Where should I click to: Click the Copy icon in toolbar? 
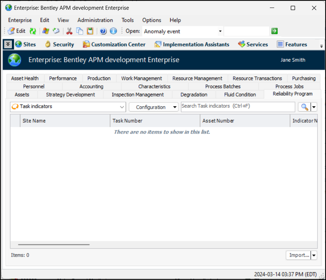click(80, 31)
